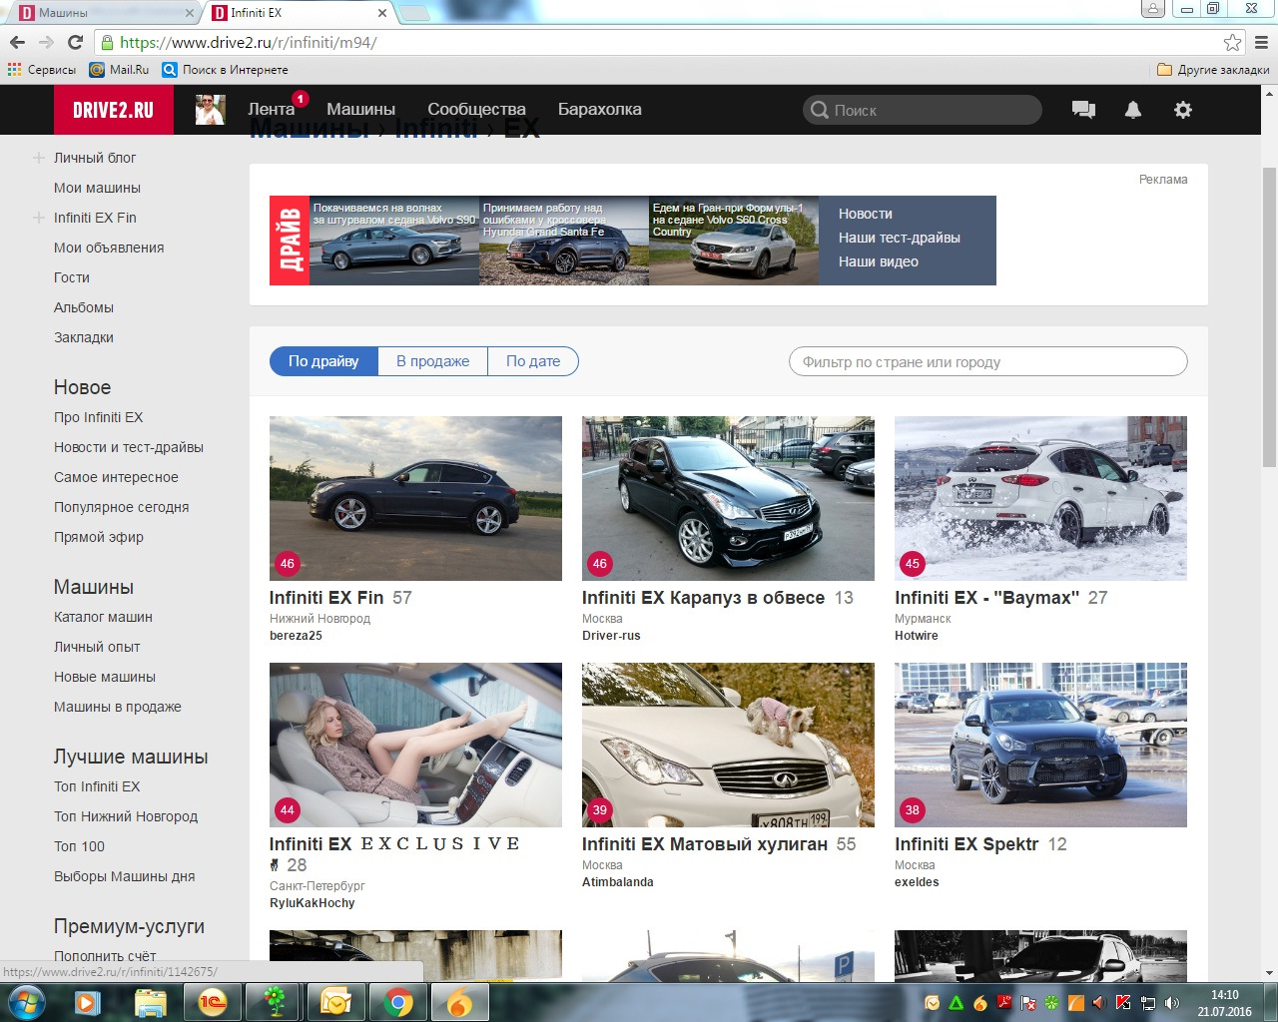Click Наши тест-драйвы in ad banner
1278x1022 pixels.
coord(899,238)
